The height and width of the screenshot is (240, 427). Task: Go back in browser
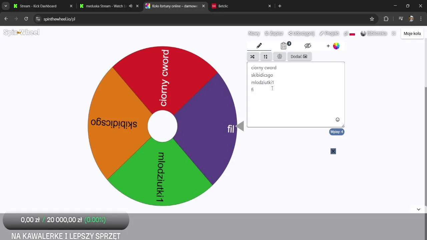[6, 19]
